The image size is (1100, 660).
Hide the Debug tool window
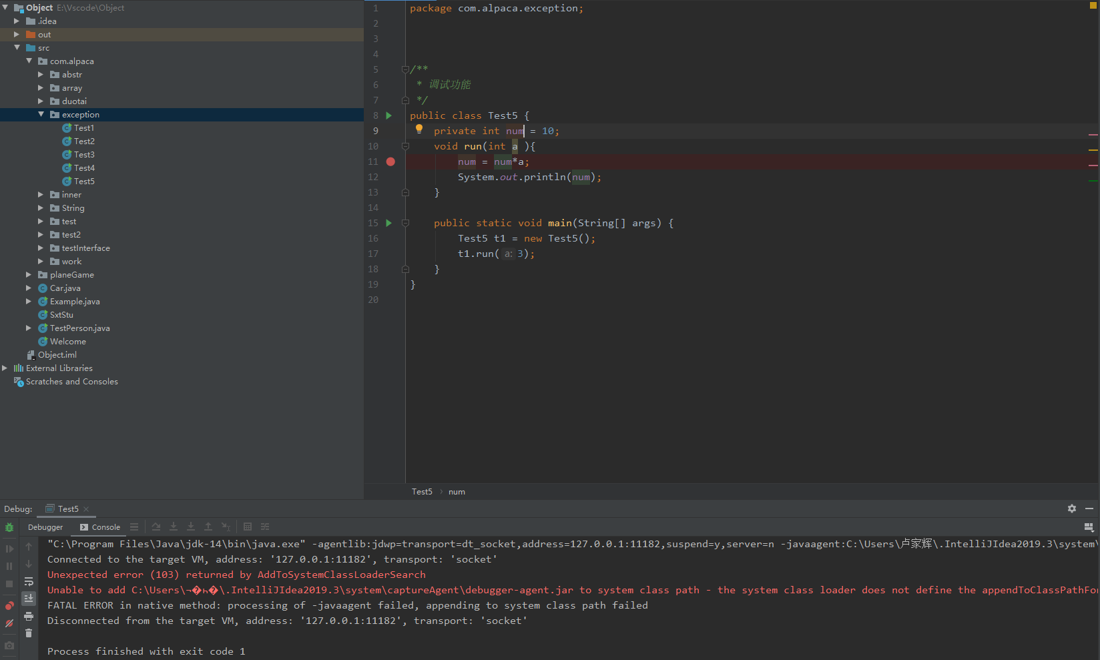tap(1089, 509)
